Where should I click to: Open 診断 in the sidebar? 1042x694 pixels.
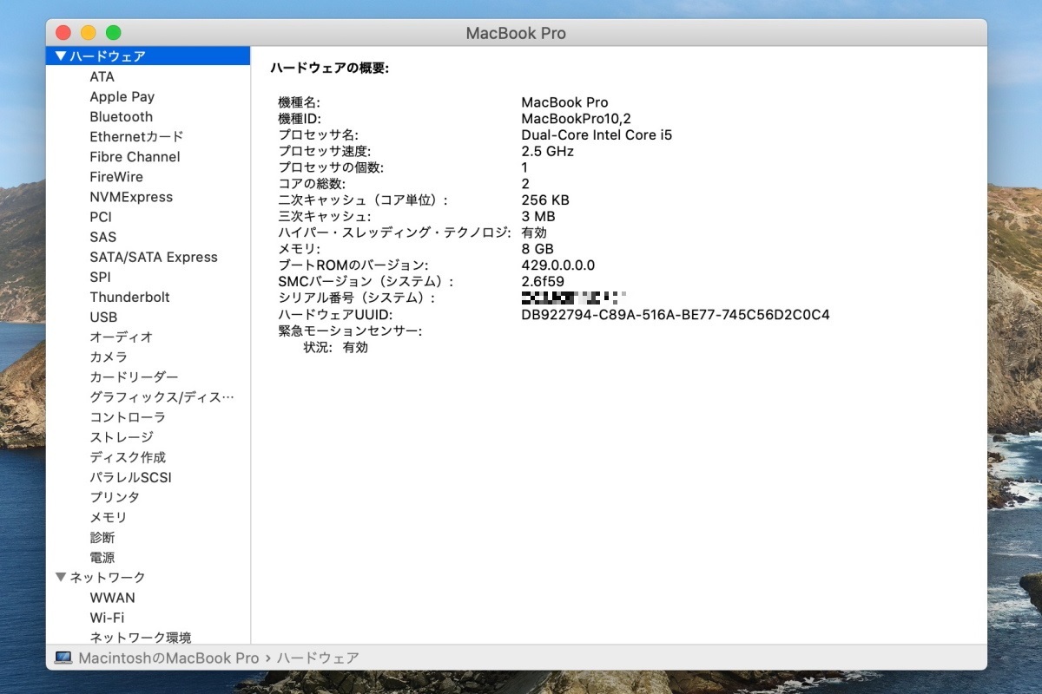tap(102, 538)
